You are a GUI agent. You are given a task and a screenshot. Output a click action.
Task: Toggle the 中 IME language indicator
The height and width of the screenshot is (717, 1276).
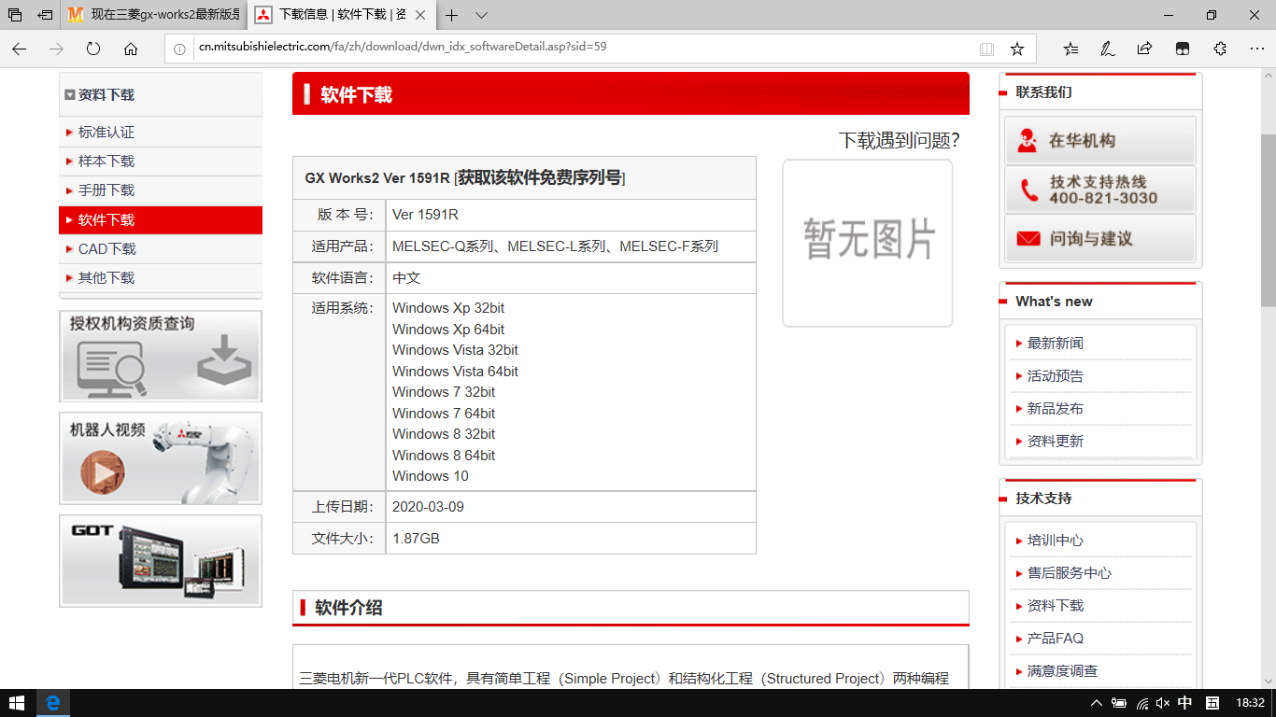click(1184, 703)
